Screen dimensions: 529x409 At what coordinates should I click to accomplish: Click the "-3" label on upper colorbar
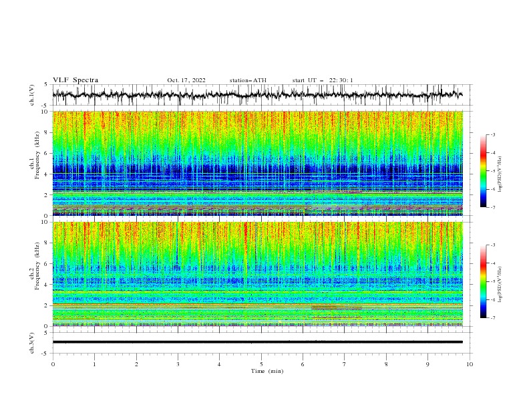point(493,134)
